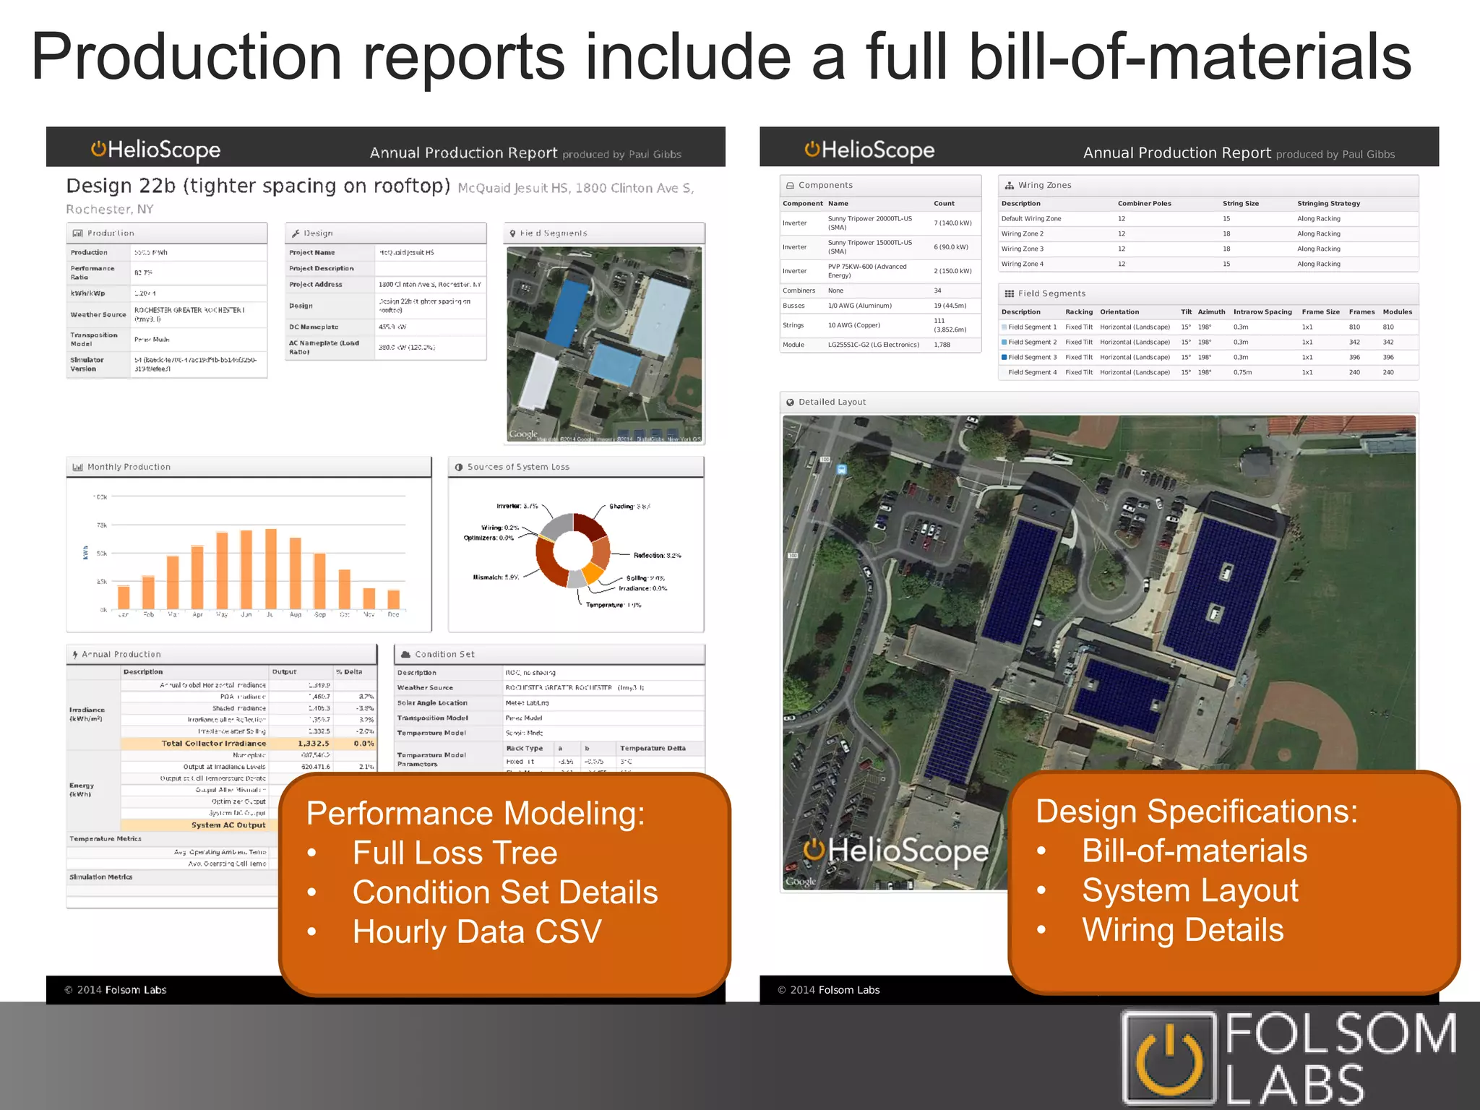This screenshot has width=1480, height=1110.
Task: Click the 'LG255S1C-G2 (LG Electronics)' module entry
Action: pyautogui.click(x=874, y=345)
